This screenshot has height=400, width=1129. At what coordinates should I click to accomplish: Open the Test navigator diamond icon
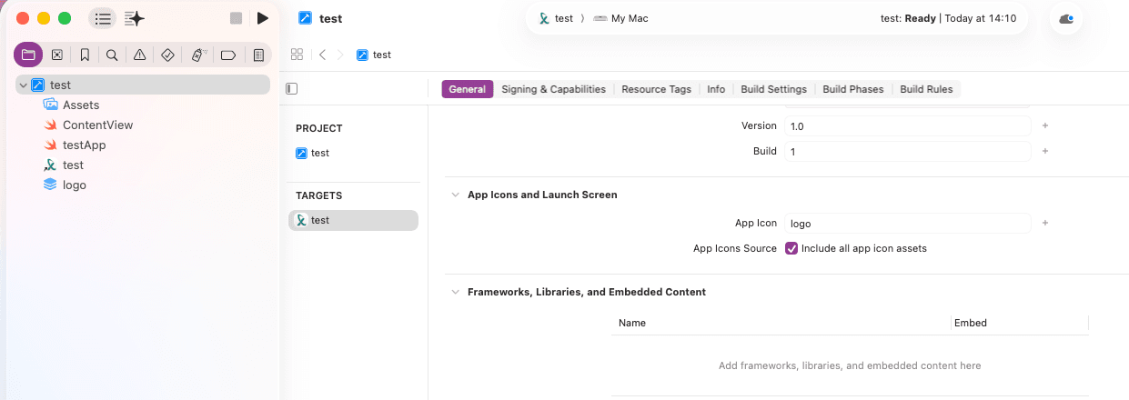pyautogui.click(x=167, y=55)
